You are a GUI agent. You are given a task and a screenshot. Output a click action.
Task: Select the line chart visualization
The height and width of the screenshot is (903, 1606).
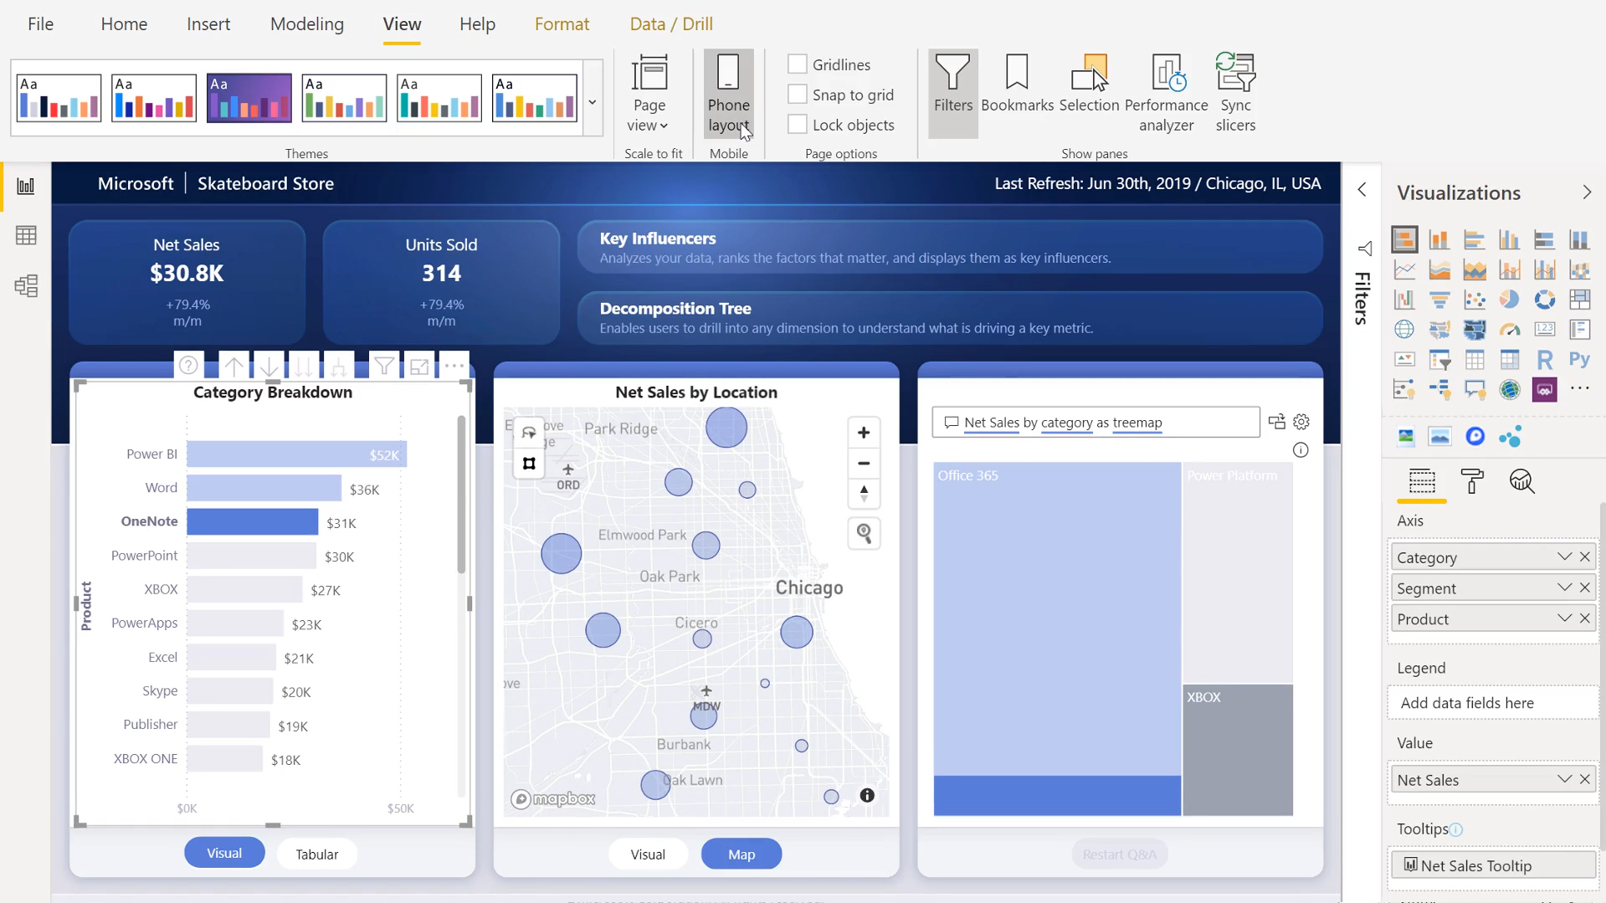tap(1404, 269)
